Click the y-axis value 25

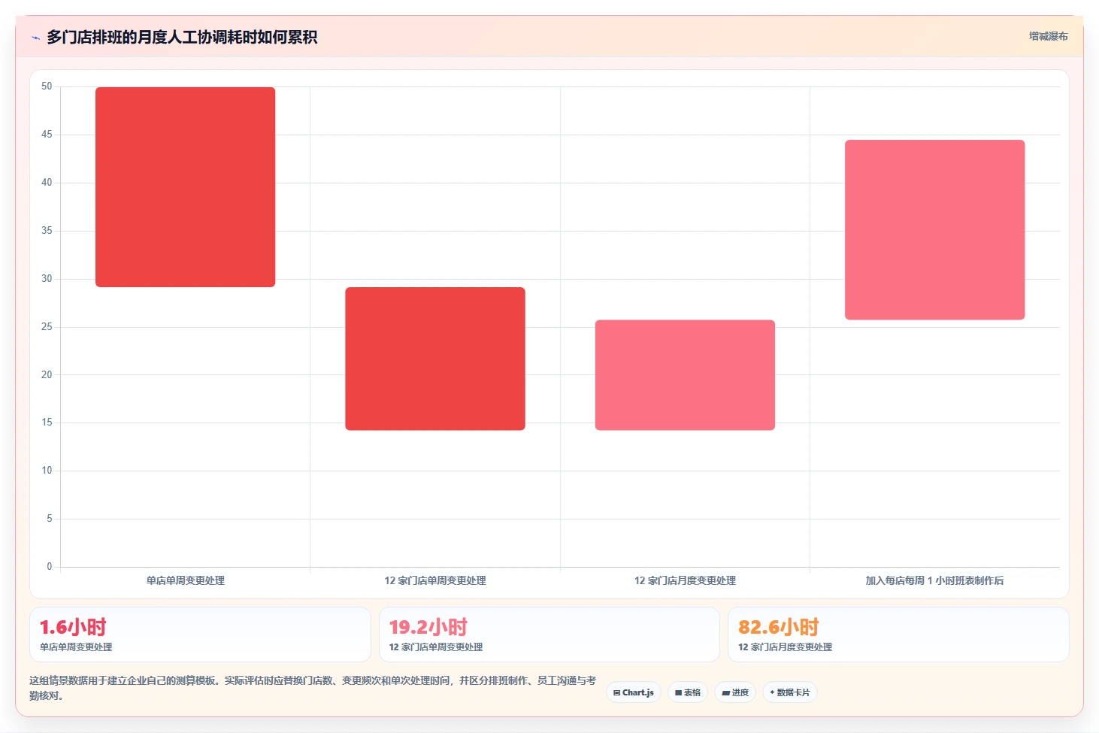[x=47, y=327]
